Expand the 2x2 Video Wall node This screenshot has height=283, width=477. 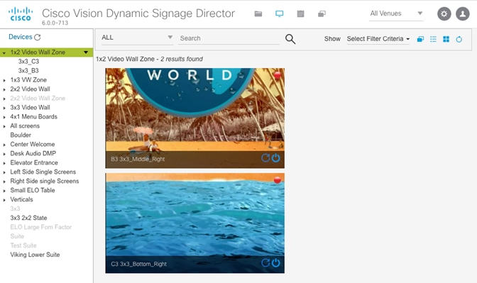(x=4, y=89)
